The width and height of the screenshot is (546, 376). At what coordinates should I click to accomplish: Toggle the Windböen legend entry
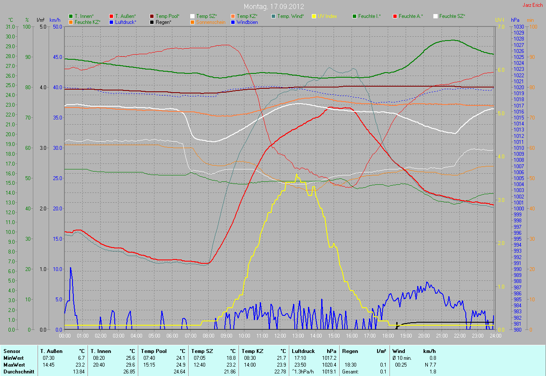tap(247, 22)
